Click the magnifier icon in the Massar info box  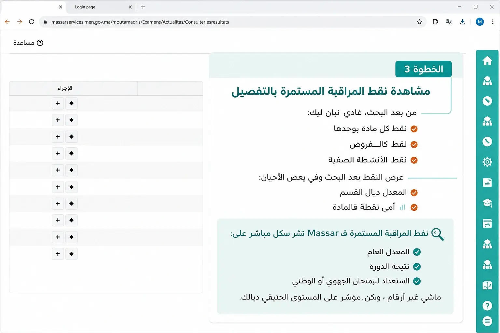(437, 234)
